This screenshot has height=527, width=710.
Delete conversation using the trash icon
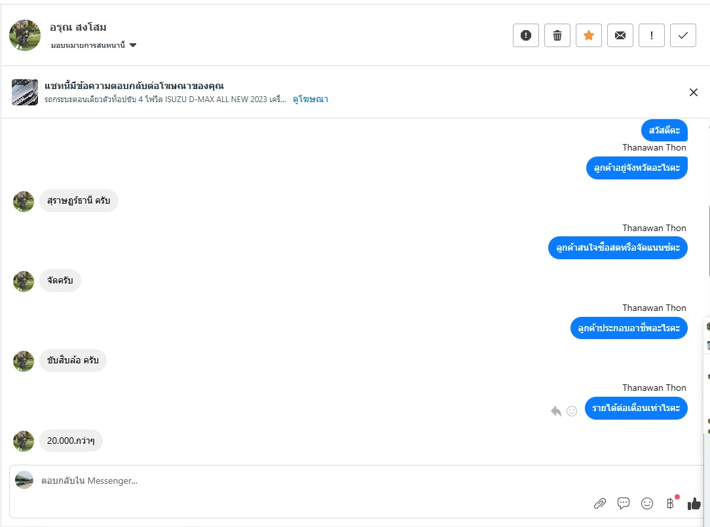click(557, 35)
